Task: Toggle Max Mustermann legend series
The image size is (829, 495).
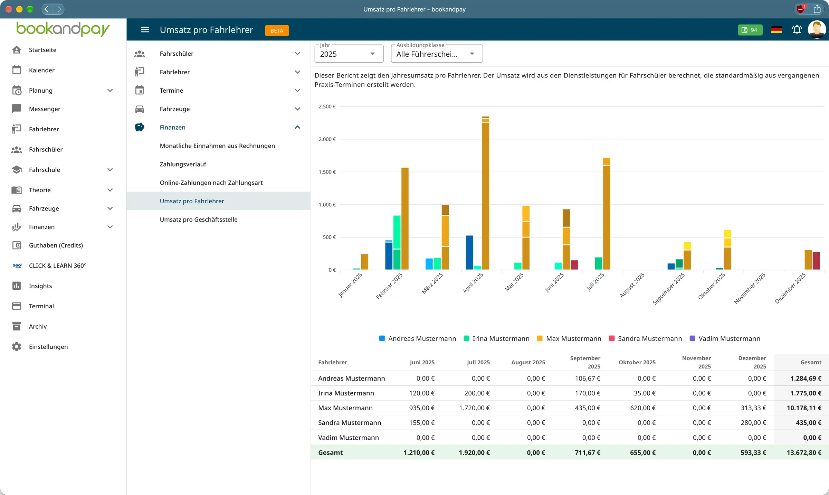Action: click(x=569, y=338)
